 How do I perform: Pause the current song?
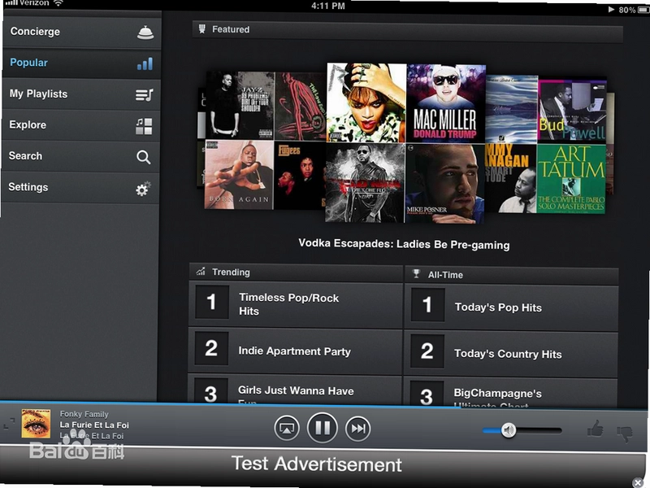(x=322, y=428)
